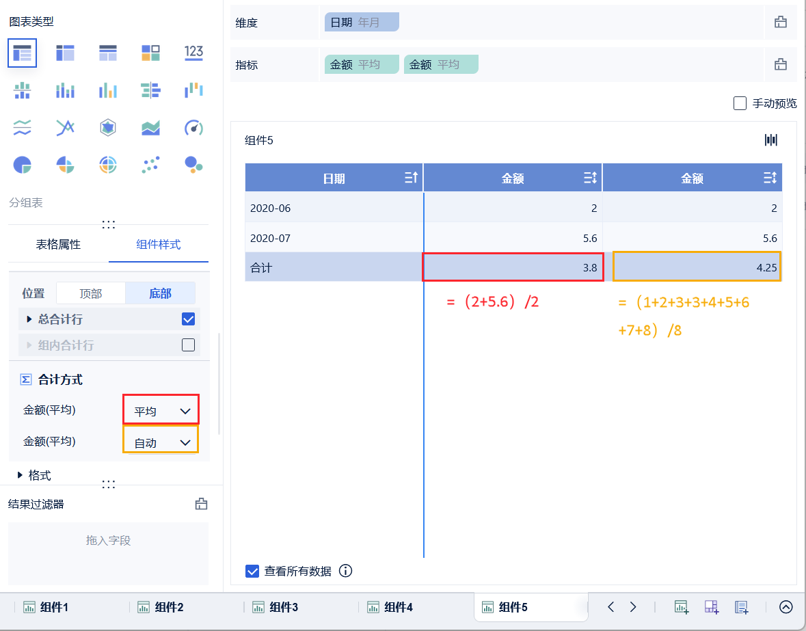Set total position to 顶部
Image resolution: width=806 pixels, height=631 pixels.
tap(90, 293)
